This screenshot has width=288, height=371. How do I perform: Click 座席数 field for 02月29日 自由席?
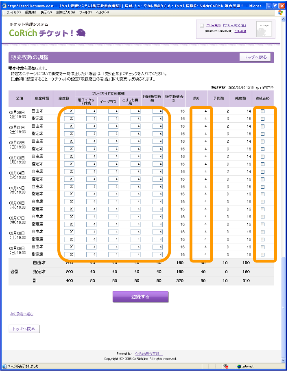70,111
